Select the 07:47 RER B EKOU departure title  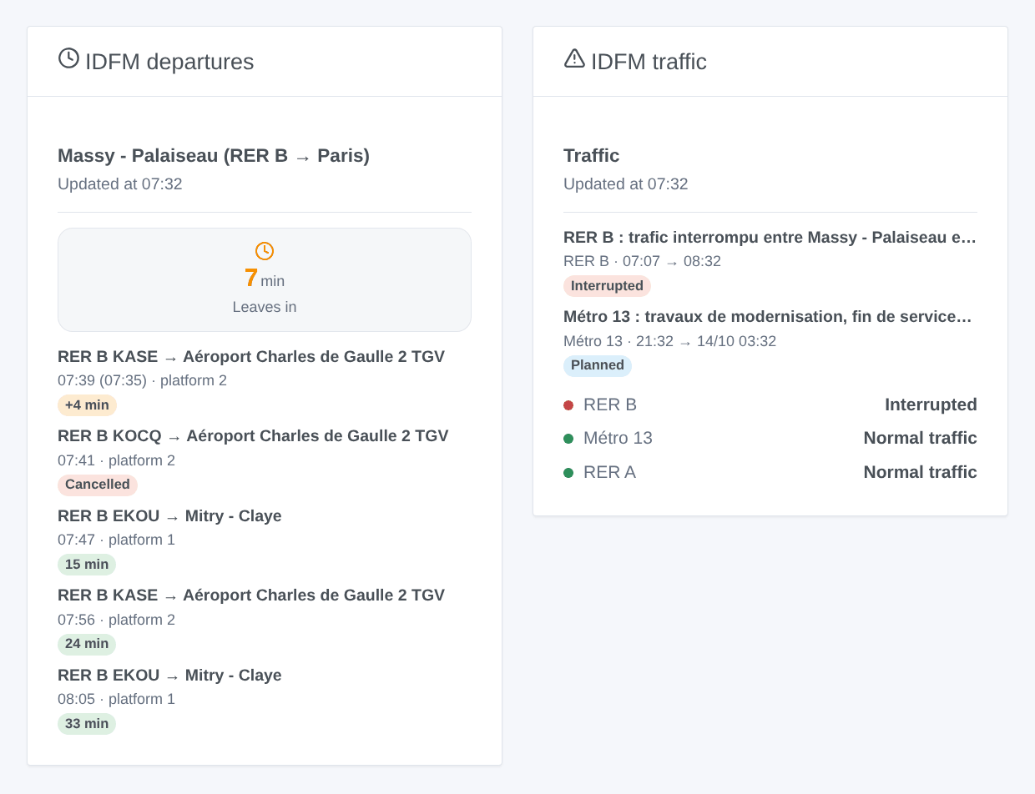169,516
